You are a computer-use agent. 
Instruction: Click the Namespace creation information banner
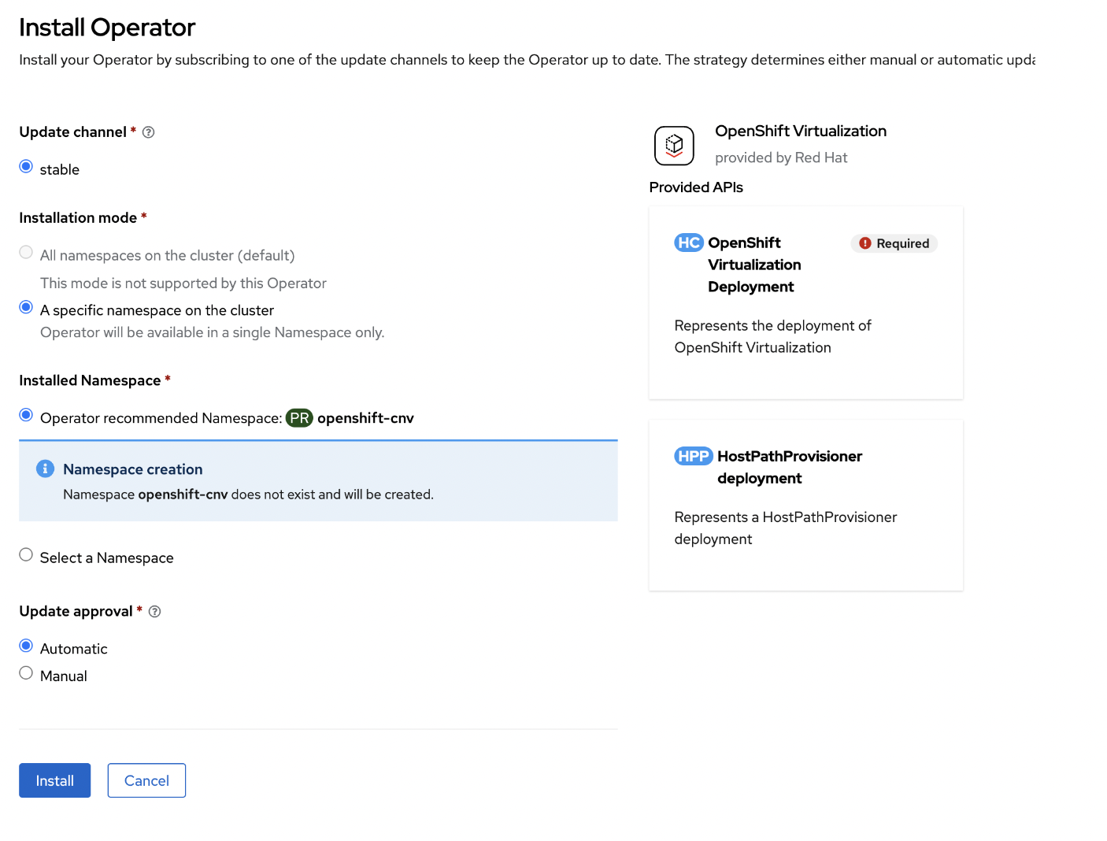[x=318, y=480]
